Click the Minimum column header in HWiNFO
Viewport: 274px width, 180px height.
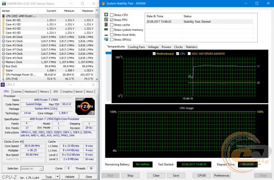point(67,11)
